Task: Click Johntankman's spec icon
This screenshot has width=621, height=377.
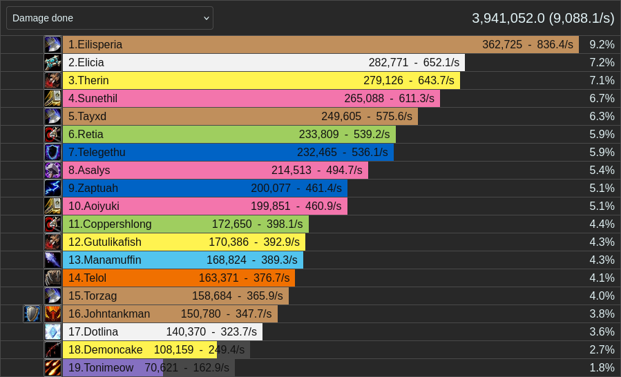Action: 52,313
